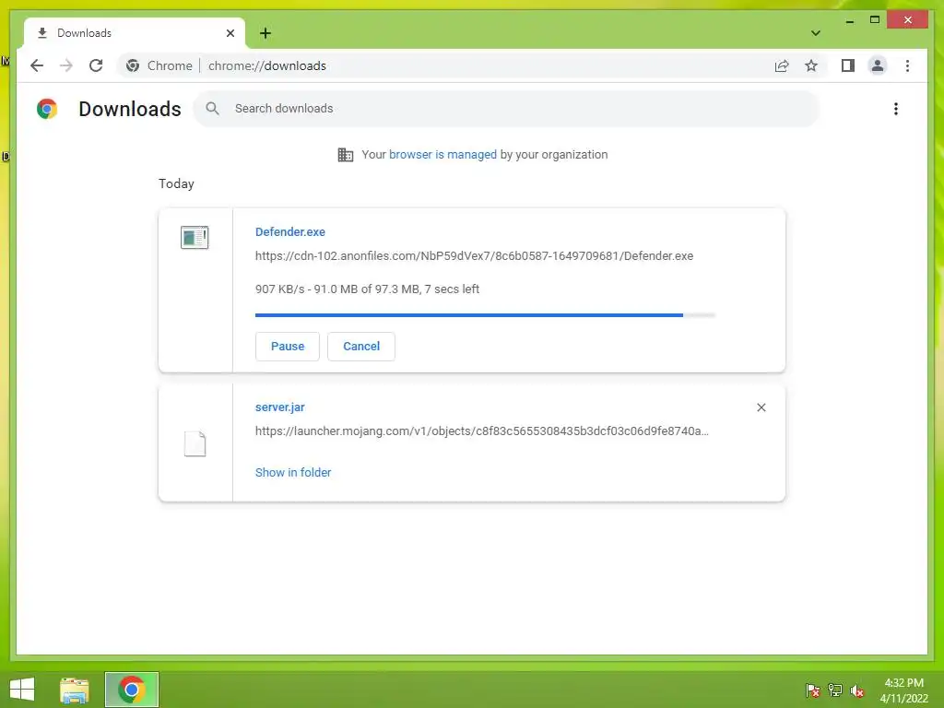Maximize the Chrome window

875,20
